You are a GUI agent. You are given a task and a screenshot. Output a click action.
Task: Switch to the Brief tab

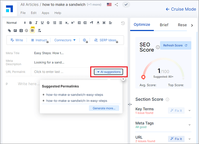pyautogui.click(x=164, y=25)
